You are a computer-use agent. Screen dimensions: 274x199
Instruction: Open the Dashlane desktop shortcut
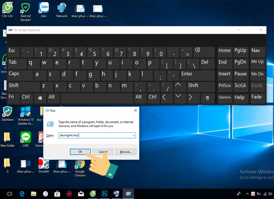click(x=7, y=113)
